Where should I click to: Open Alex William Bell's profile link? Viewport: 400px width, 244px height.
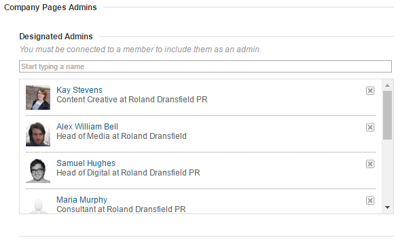pyautogui.click(x=87, y=127)
